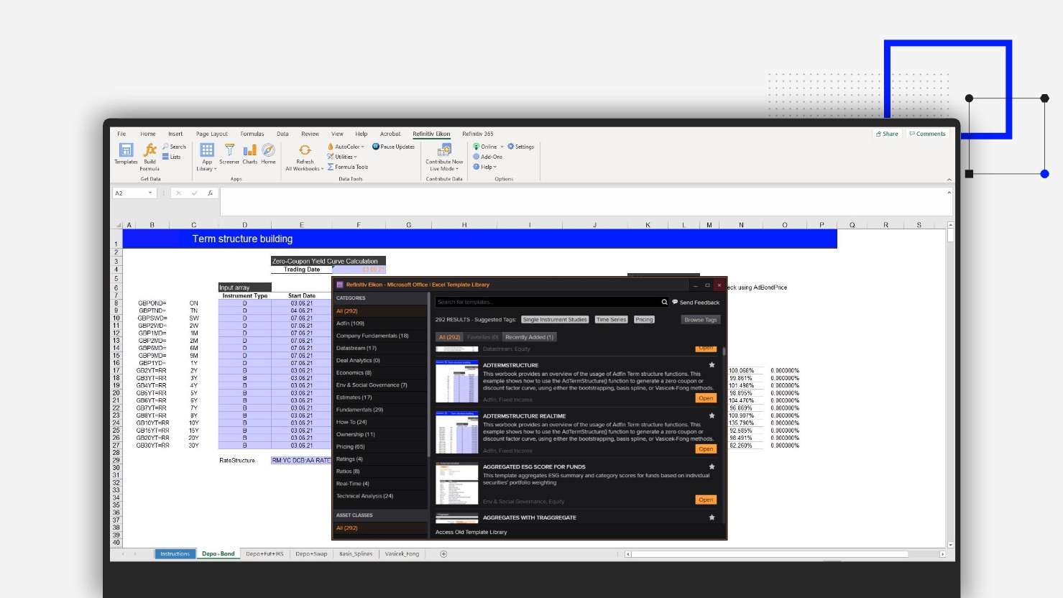The image size is (1063, 598).
Task: Select the All (292) results tab
Action: pyautogui.click(x=450, y=337)
